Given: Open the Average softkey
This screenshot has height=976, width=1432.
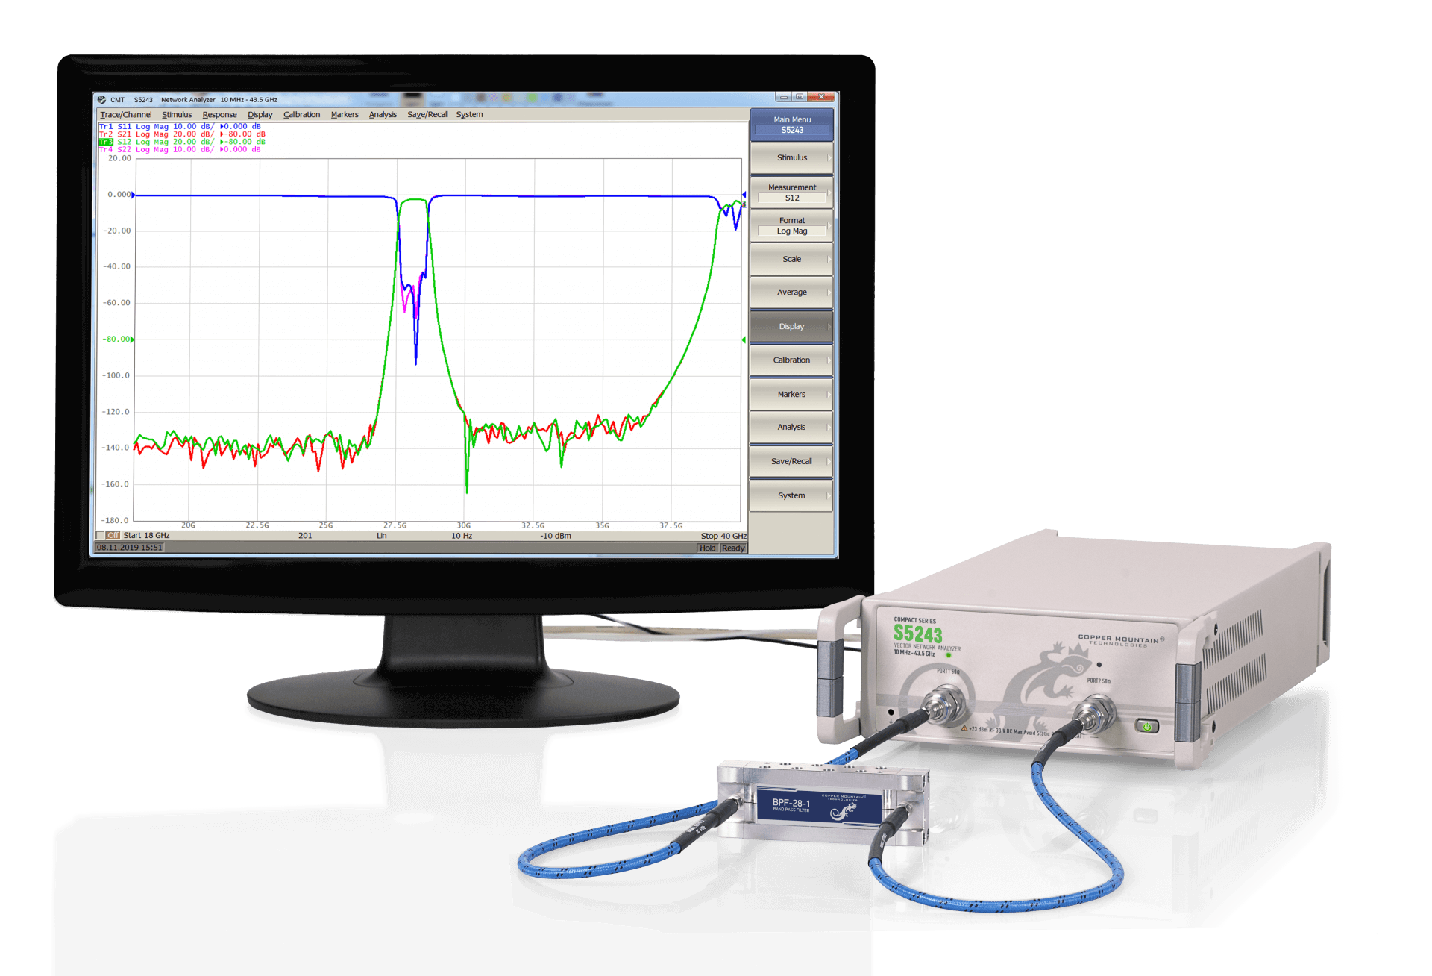Looking at the screenshot, I should 791,293.
